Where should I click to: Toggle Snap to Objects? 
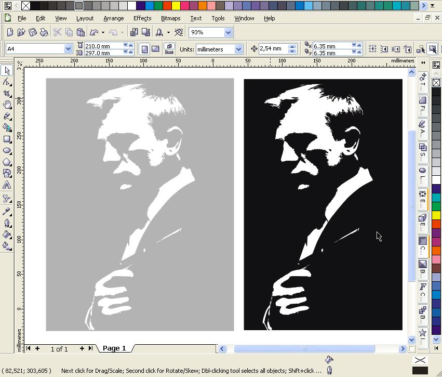395,49
